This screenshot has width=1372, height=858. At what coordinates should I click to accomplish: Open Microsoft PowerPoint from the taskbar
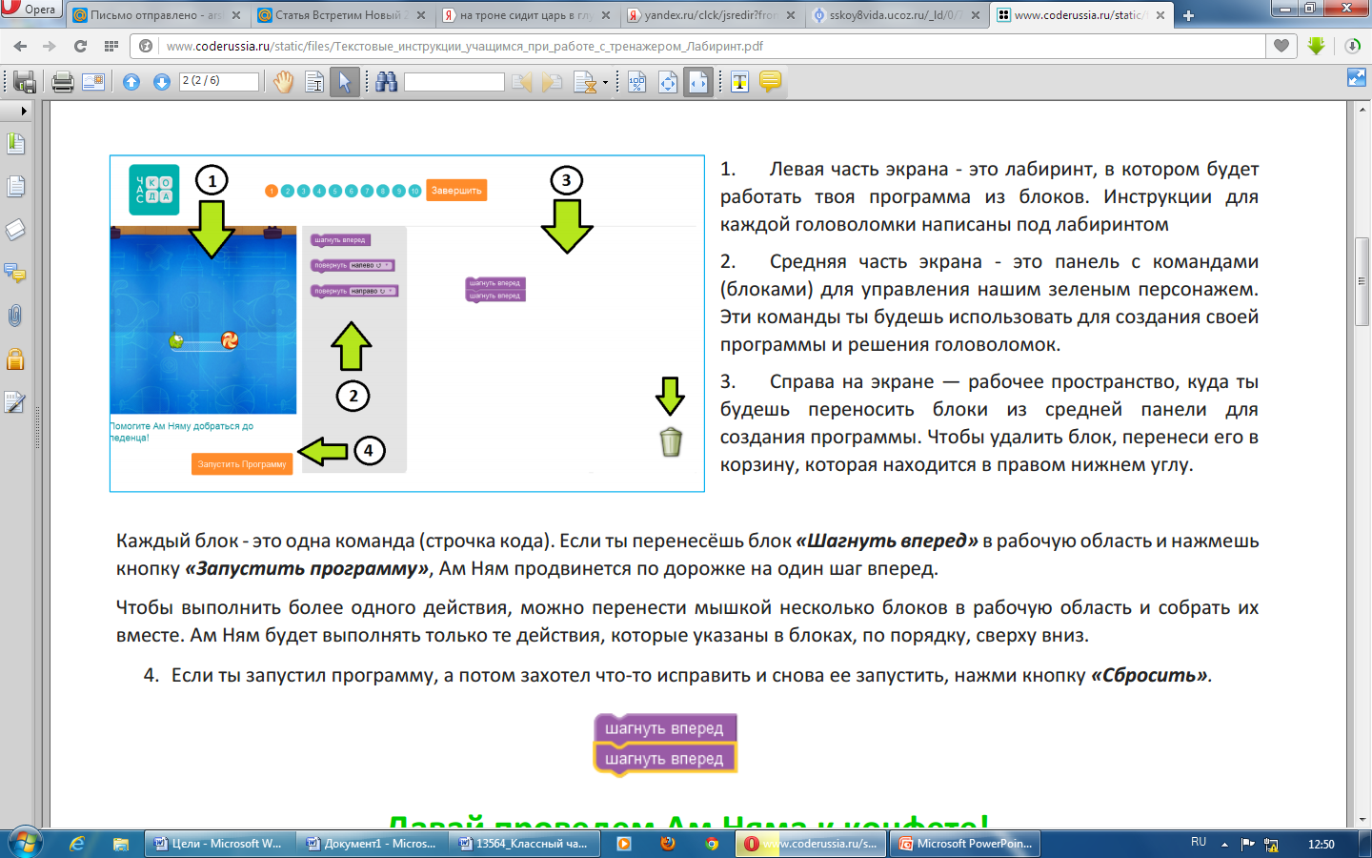point(965,844)
